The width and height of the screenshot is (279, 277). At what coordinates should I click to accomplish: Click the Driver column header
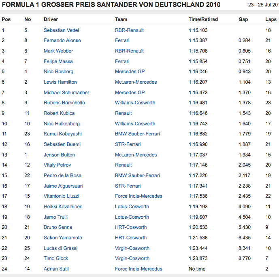[51, 19]
